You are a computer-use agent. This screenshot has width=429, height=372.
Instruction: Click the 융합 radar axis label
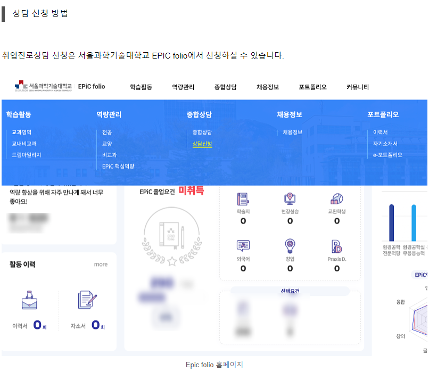click(x=401, y=302)
